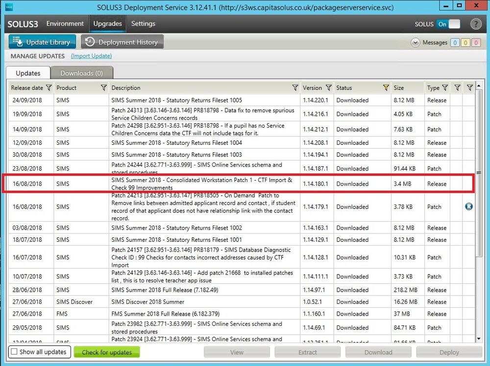The image size is (490, 366).
Task: Select Statutory Returns Fileset 1002 row
Action: (242, 228)
